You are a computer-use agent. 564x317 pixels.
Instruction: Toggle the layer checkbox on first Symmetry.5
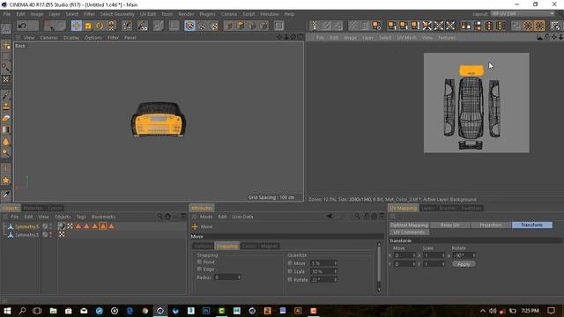pos(45,226)
